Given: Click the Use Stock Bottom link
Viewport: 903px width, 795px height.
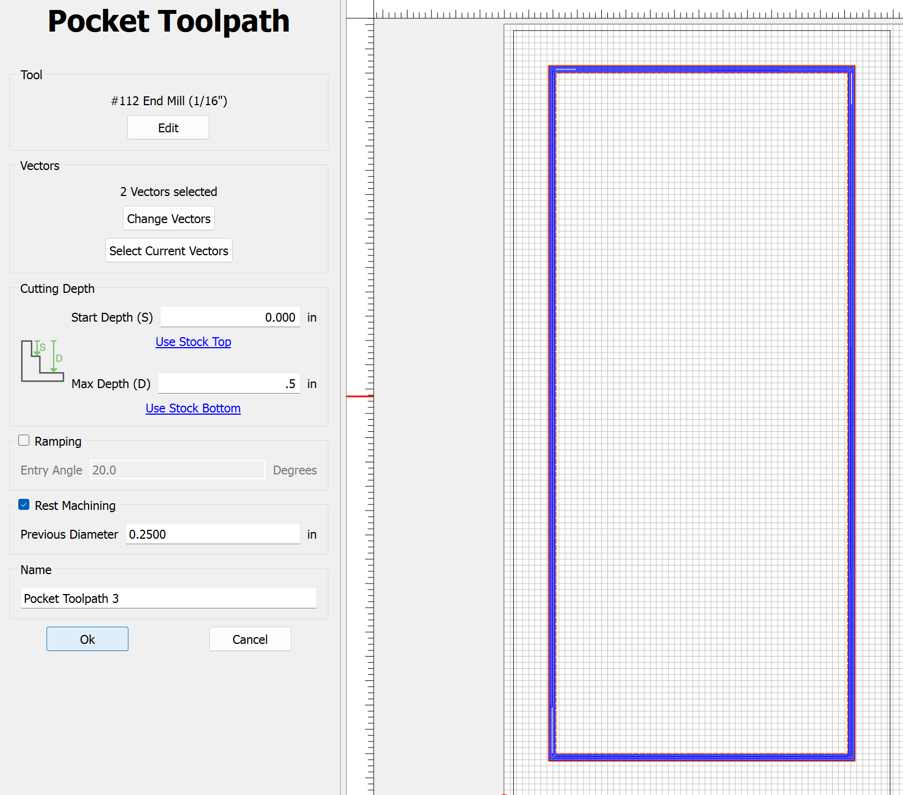Looking at the screenshot, I should (x=193, y=409).
